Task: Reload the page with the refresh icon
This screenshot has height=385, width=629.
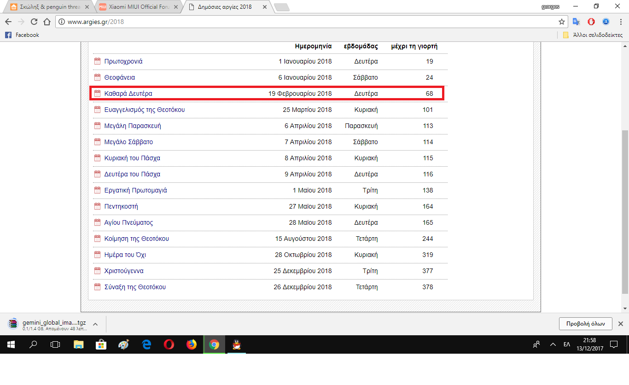Action: (34, 22)
